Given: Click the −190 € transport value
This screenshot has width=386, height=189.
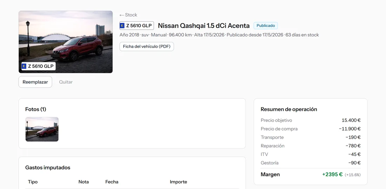Looking at the screenshot, I should click(x=353, y=137).
